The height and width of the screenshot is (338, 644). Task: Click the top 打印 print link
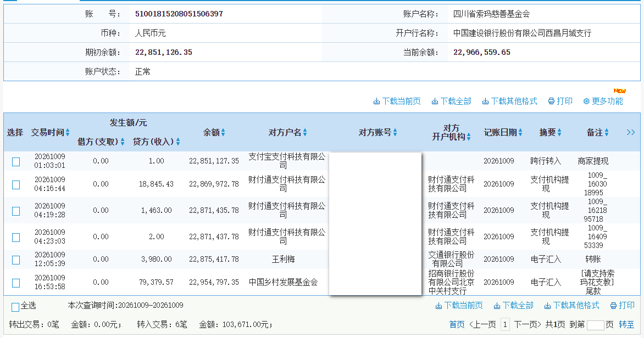(560, 102)
